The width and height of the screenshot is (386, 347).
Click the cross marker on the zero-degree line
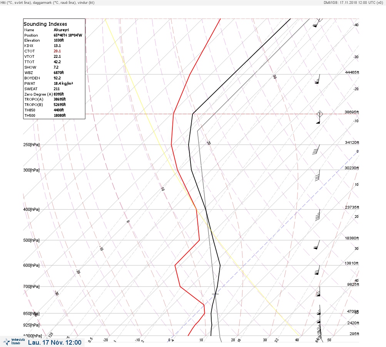[215, 294]
